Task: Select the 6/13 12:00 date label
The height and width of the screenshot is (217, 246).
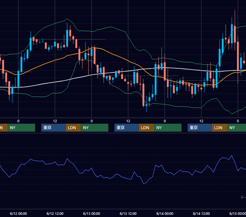Action: (x=128, y=213)
